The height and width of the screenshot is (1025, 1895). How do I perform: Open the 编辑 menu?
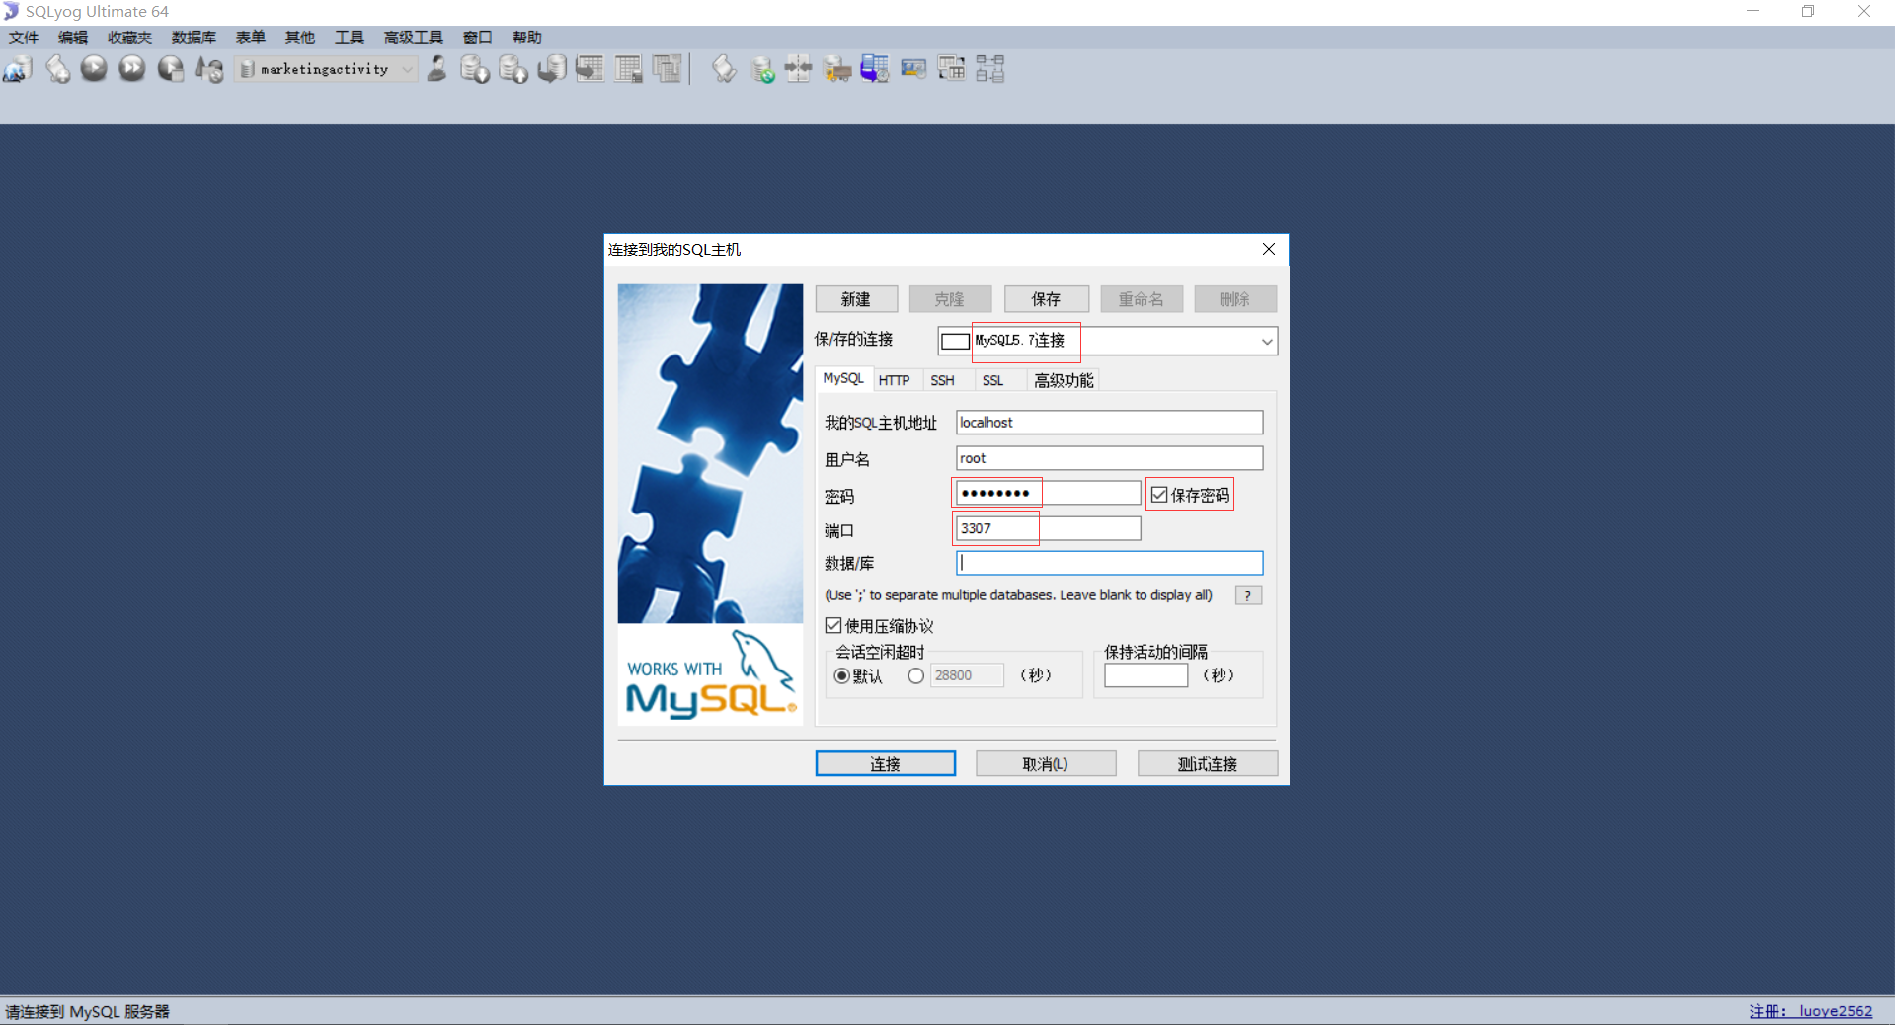tap(73, 38)
